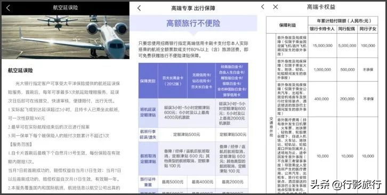387x195 pixels.
Task: Click the 银行卡持卡人 column header
Action: [322, 29]
